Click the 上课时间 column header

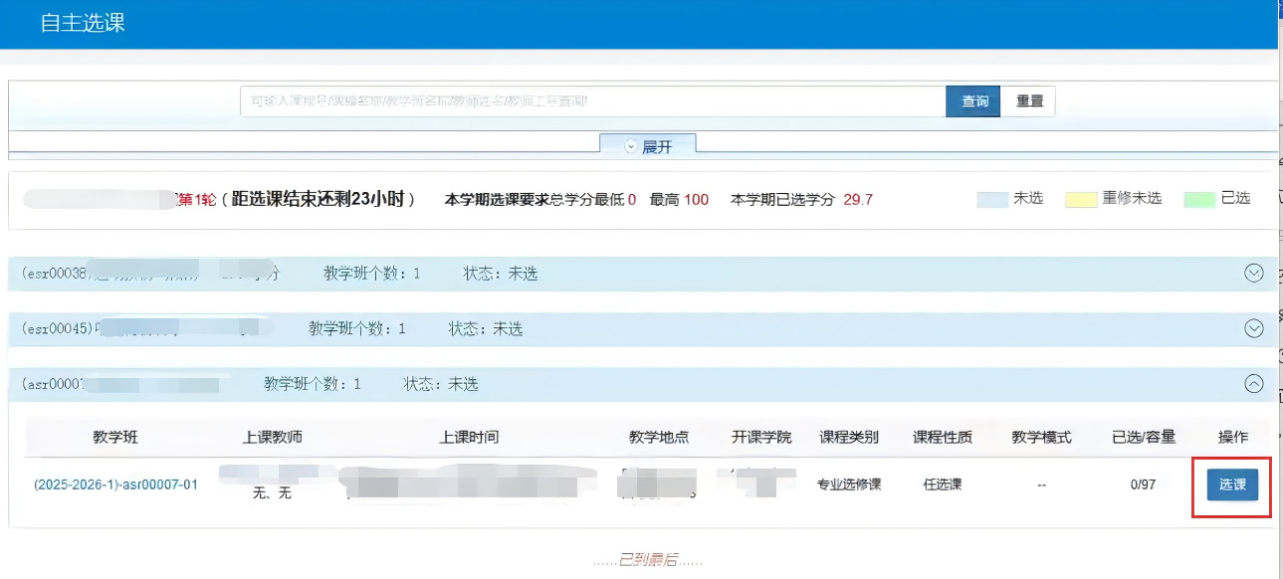(x=469, y=437)
